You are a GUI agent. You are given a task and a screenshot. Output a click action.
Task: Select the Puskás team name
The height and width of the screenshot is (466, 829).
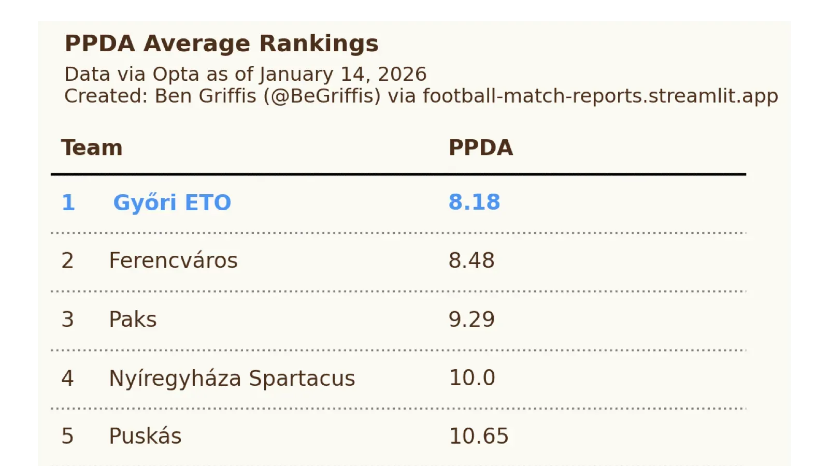tap(145, 436)
